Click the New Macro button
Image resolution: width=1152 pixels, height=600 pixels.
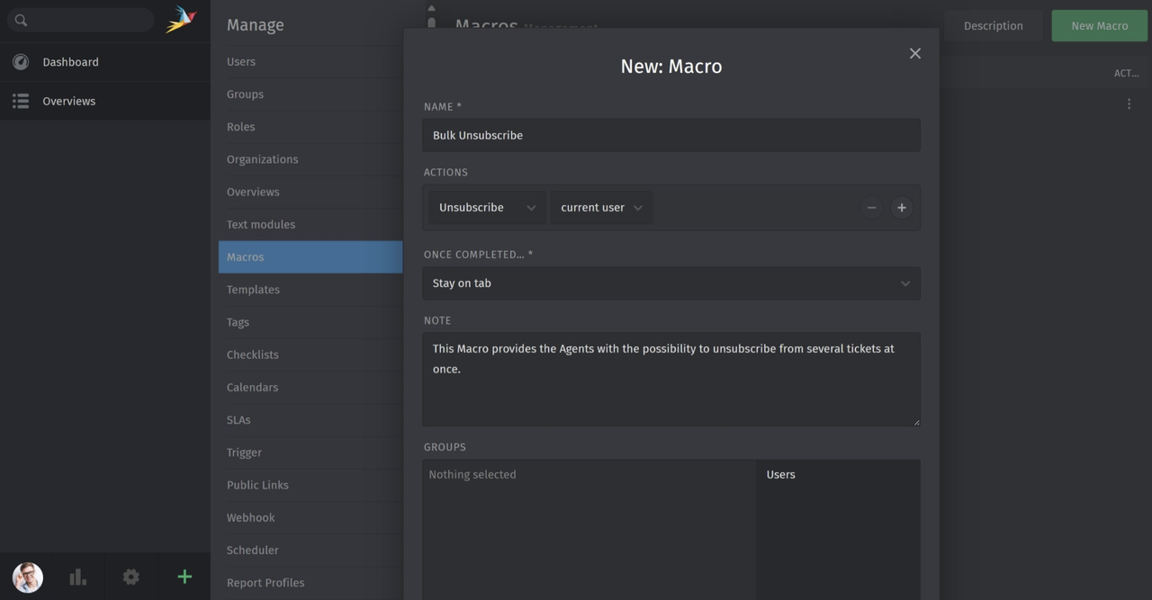click(x=1099, y=25)
